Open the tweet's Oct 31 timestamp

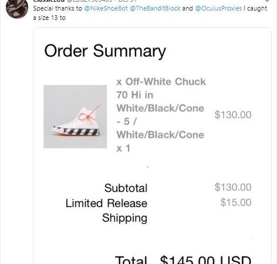click(x=127, y=1)
